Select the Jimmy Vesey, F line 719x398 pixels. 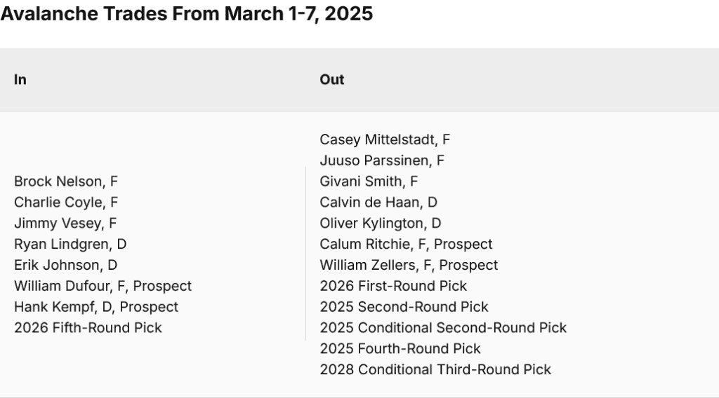click(65, 224)
